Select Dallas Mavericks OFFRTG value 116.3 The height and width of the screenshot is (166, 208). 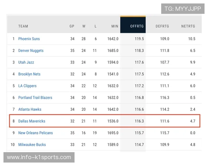(x=139, y=121)
